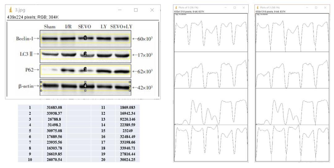Select table cell with value 33198.66

[x=128, y=142]
